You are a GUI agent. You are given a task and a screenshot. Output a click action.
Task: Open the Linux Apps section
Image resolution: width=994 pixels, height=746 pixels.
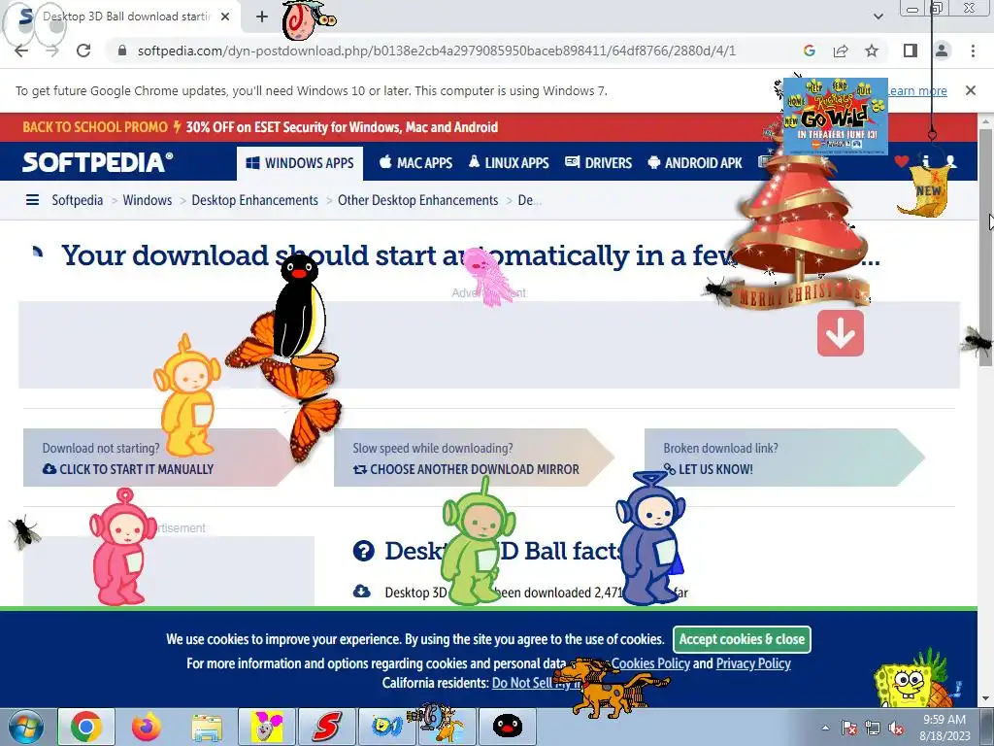509,163
